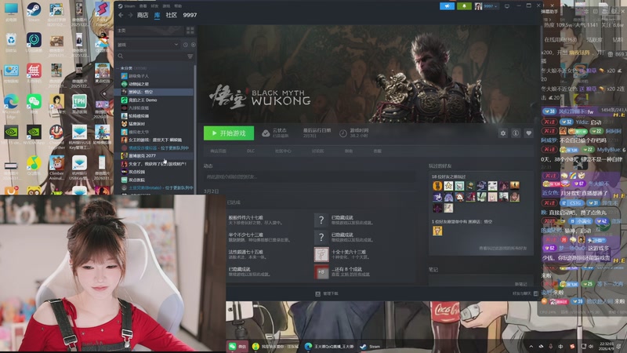The image size is (627, 353).
Task: View all achievements link under 还有 8 个成就
Action: 350,275
